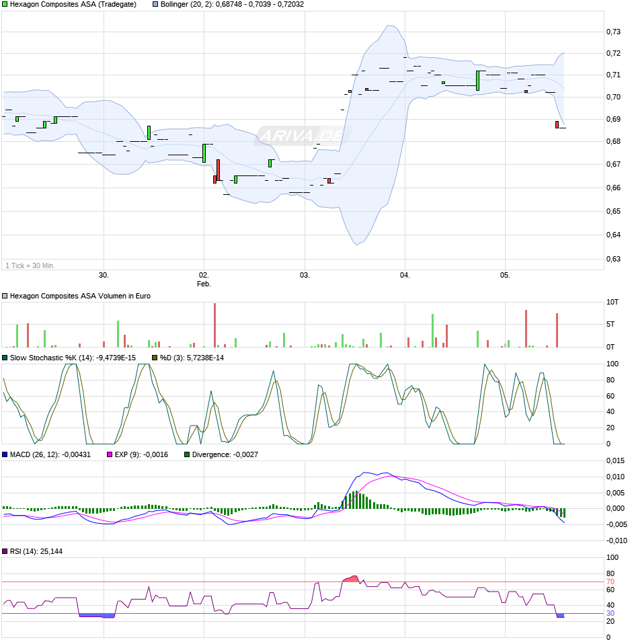Click the green Hexagon Composites legend swatch
The height and width of the screenshot is (644, 632).
5,5
